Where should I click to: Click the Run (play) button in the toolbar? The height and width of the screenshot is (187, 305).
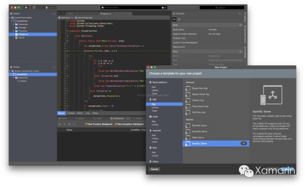point(26,8)
